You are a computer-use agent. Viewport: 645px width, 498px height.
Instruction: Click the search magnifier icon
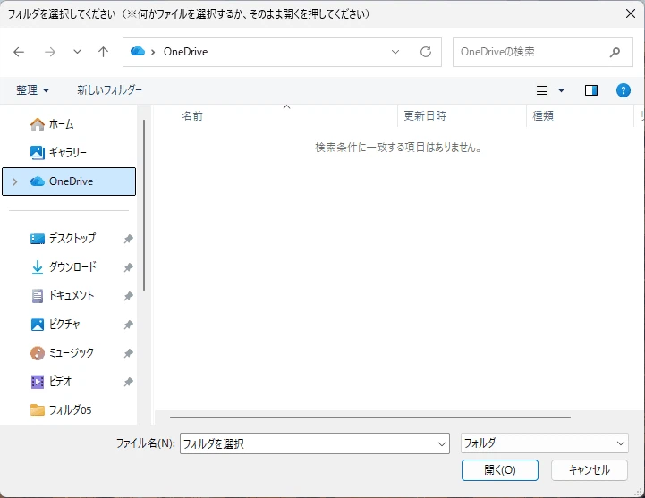(615, 52)
